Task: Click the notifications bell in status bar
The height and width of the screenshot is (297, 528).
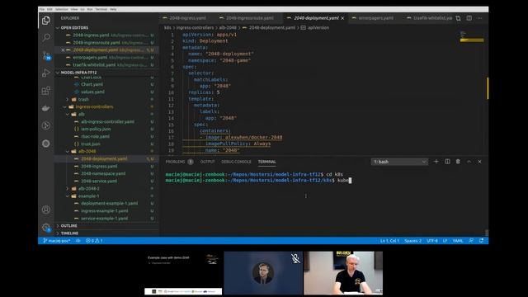Action: [x=482, y=241]
